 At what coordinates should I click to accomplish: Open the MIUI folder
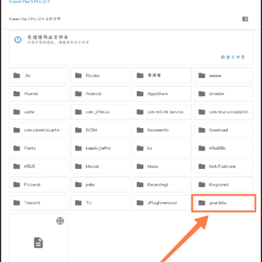pos(39,167)
